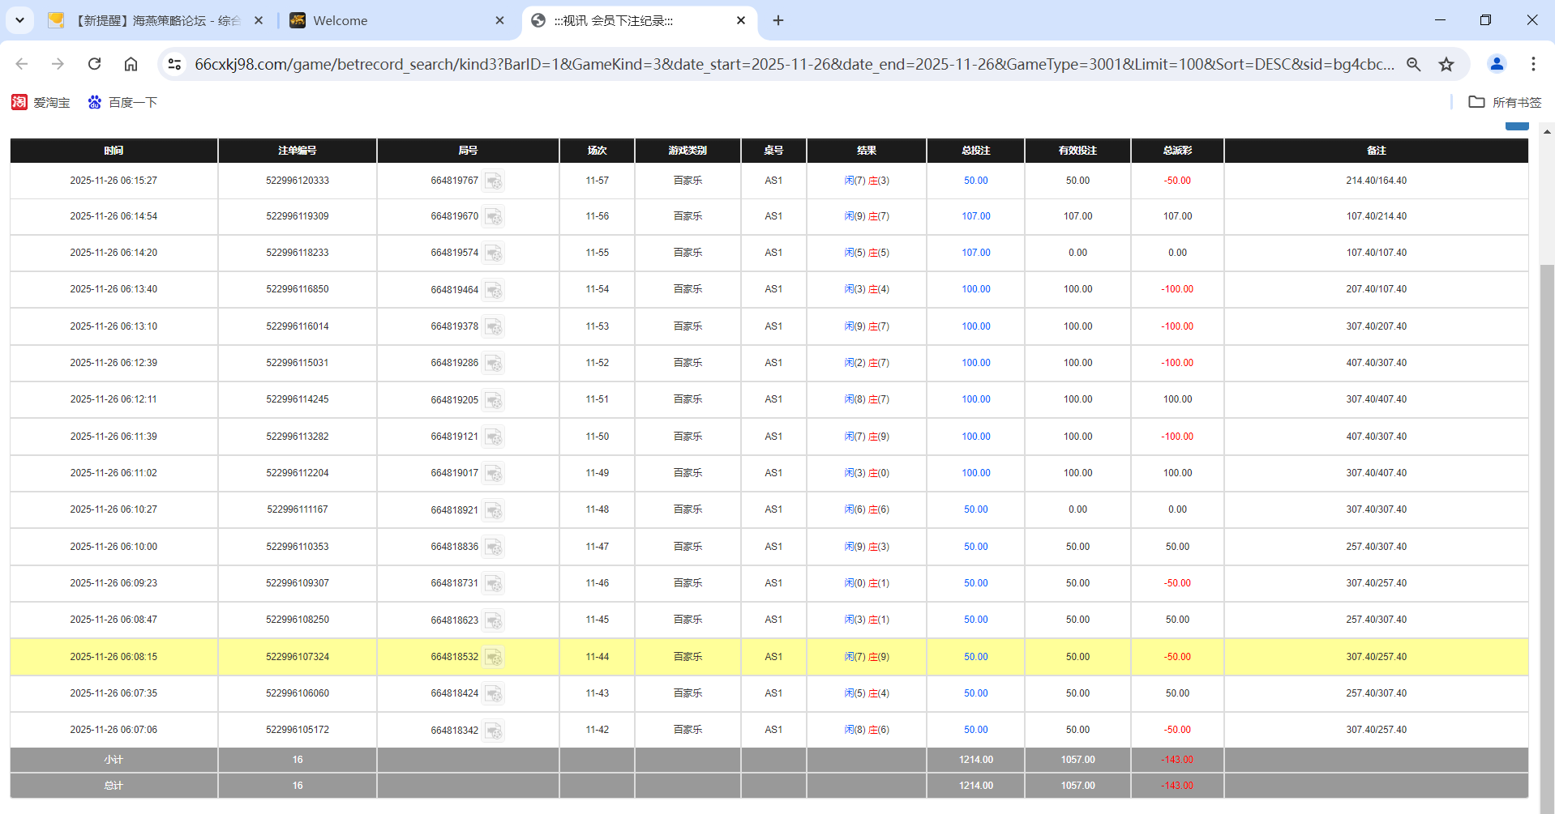The image size is (1555, 814).
Task: Open a new browser tab
Action: [777, 20]
